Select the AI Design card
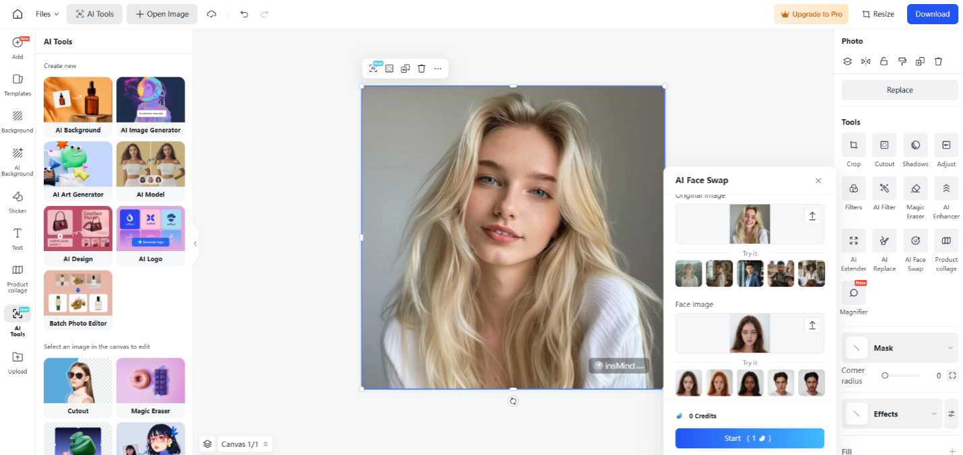Viewport: 963px width, 455px height. [x=78, y=236]
